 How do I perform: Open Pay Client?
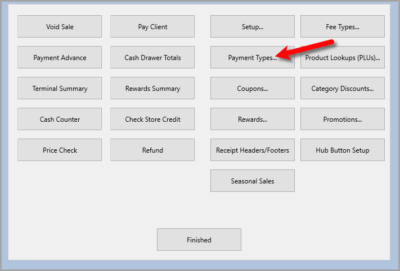point(152,26)
